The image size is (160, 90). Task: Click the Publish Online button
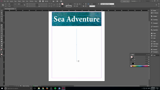(x=125, y=1)
